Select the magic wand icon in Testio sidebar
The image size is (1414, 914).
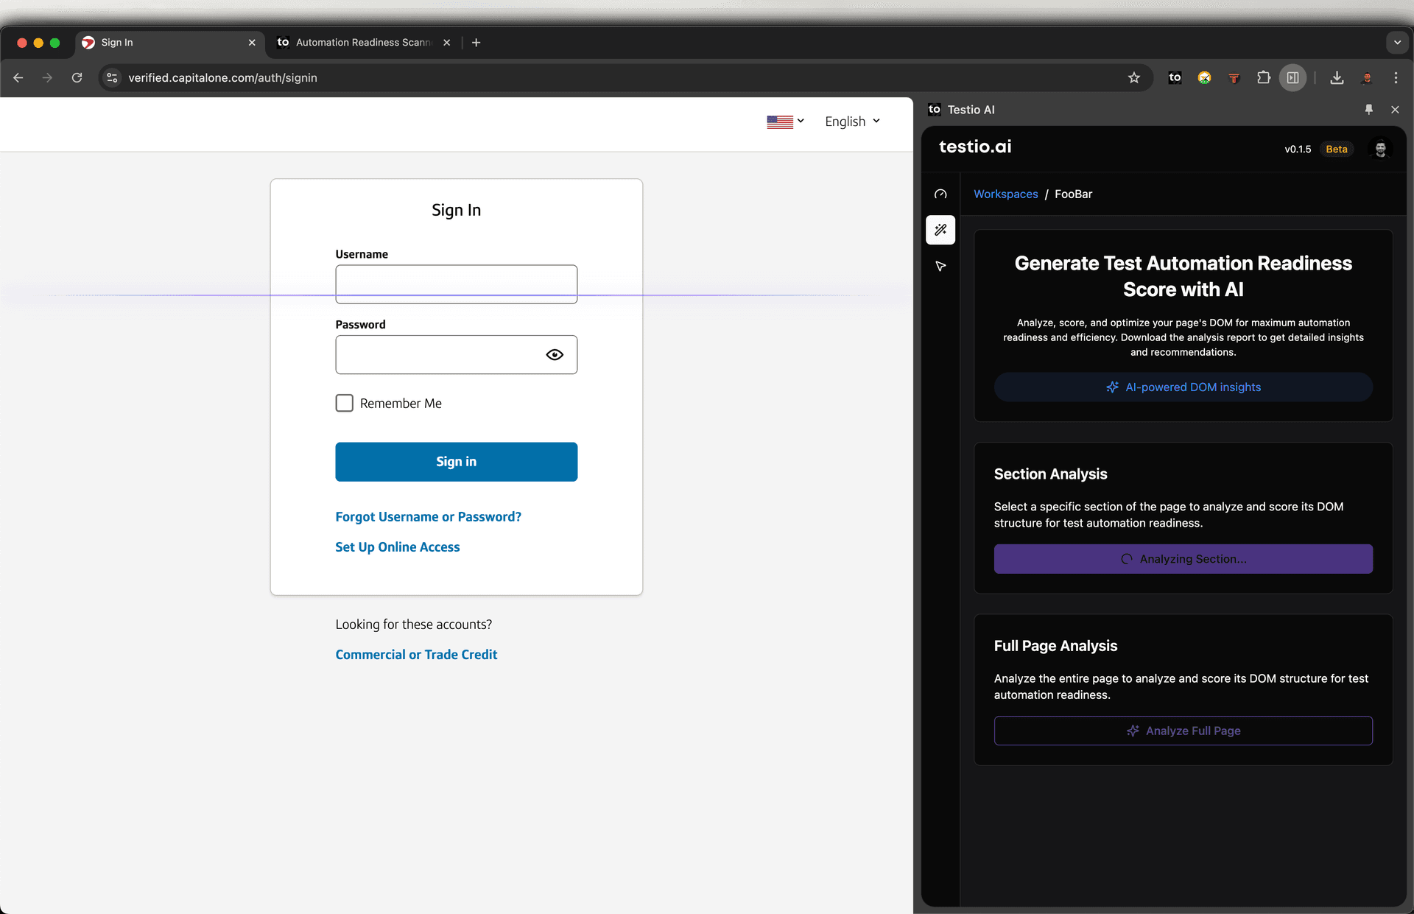(940, 230)
